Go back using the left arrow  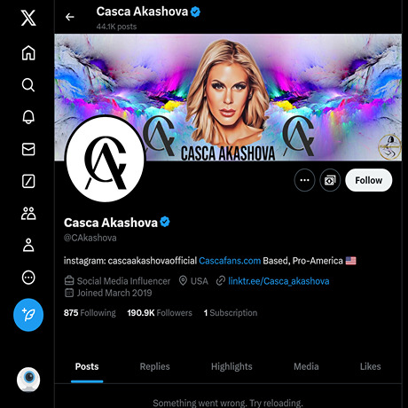coord(70,17)
